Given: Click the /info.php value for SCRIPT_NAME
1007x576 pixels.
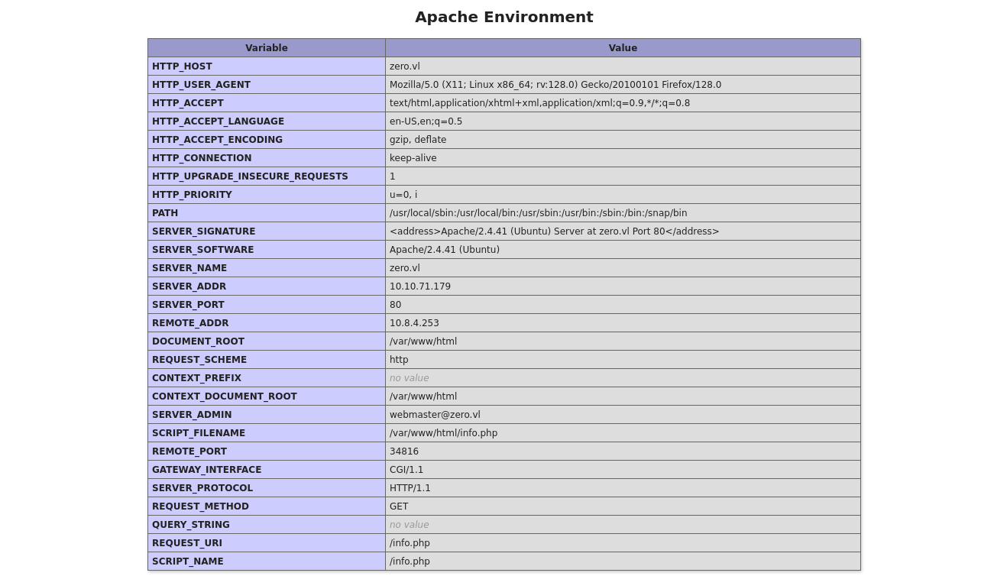Looking at the screenshot, I should 410,561.
